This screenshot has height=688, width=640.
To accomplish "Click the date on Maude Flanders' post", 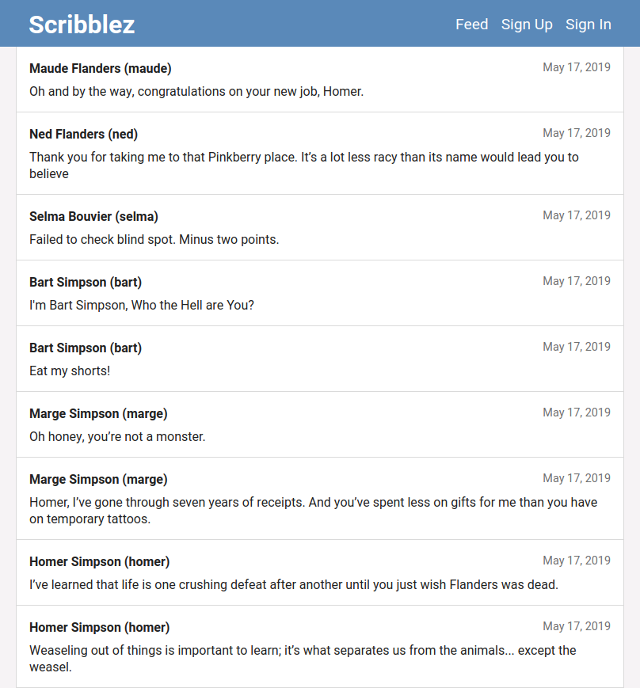I will tap(576, 67).
